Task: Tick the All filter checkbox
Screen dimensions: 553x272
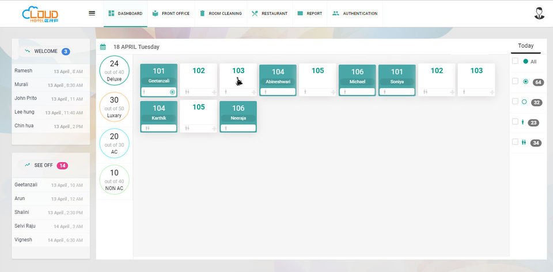Action: pyautogui.click(x=515, y=61)
